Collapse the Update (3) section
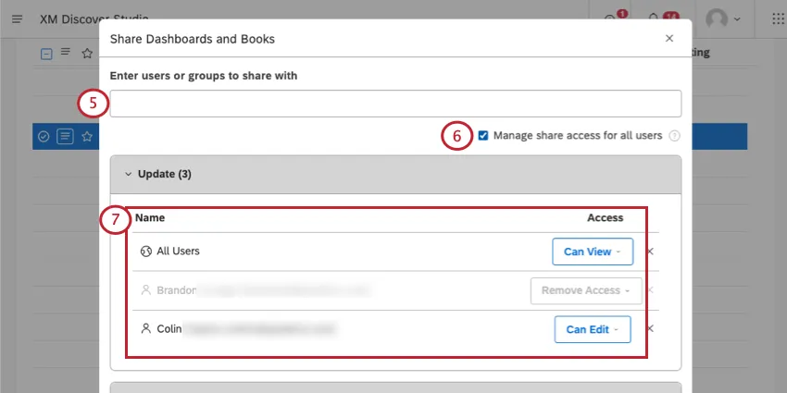The width and height of the screenshot is (787, 393). [129, 174]
